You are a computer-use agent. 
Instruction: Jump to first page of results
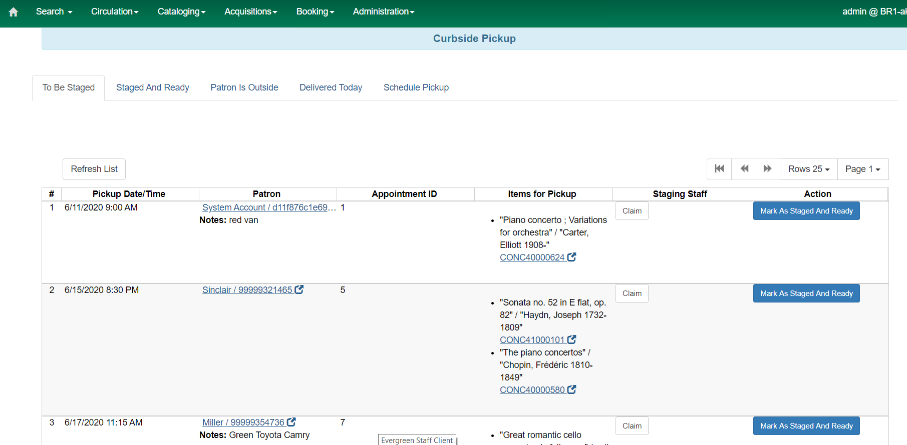(x=719, y=169)
